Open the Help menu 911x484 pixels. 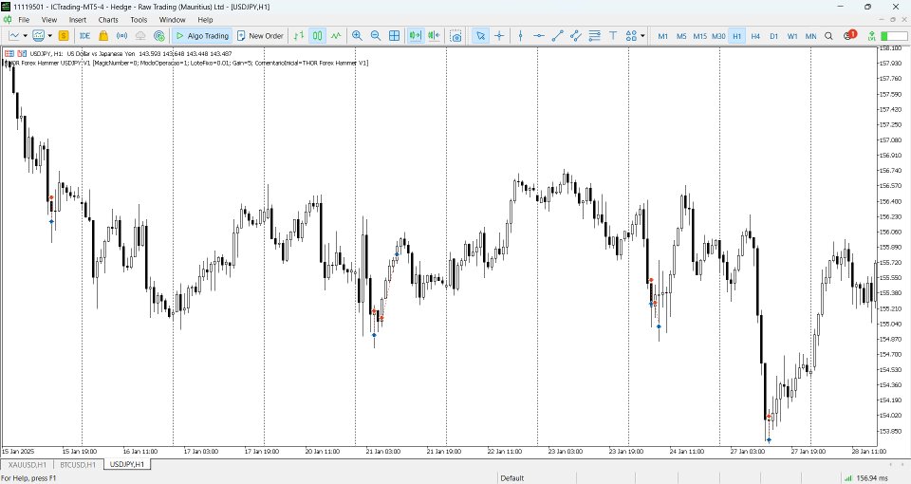pos(205,20)
